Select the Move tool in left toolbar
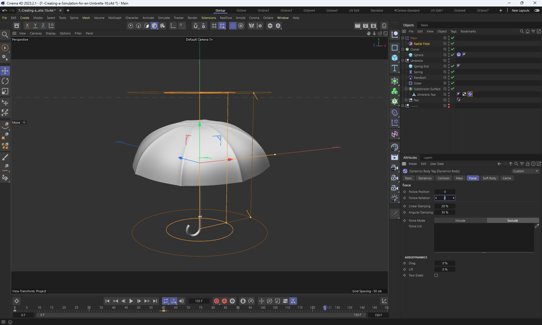Image resolution: width=542 pixels, height=325 pixels. pos(5,71)
